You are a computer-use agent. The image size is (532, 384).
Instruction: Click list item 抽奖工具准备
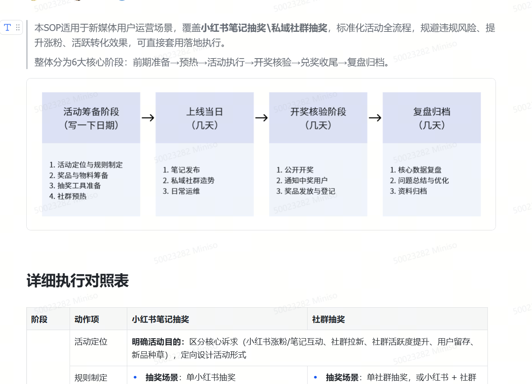pos(75,186)
